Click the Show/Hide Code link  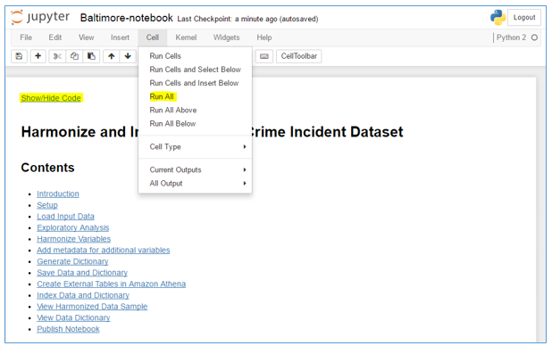51,98
